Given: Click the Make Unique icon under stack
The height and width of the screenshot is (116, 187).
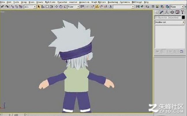Looking at the screenshot, I should tap(170, 51).
